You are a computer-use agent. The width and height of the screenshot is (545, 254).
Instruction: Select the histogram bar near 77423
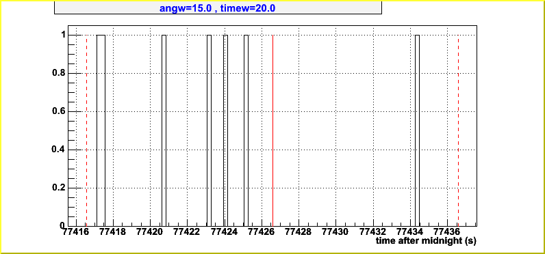click(x=209, y=130)
